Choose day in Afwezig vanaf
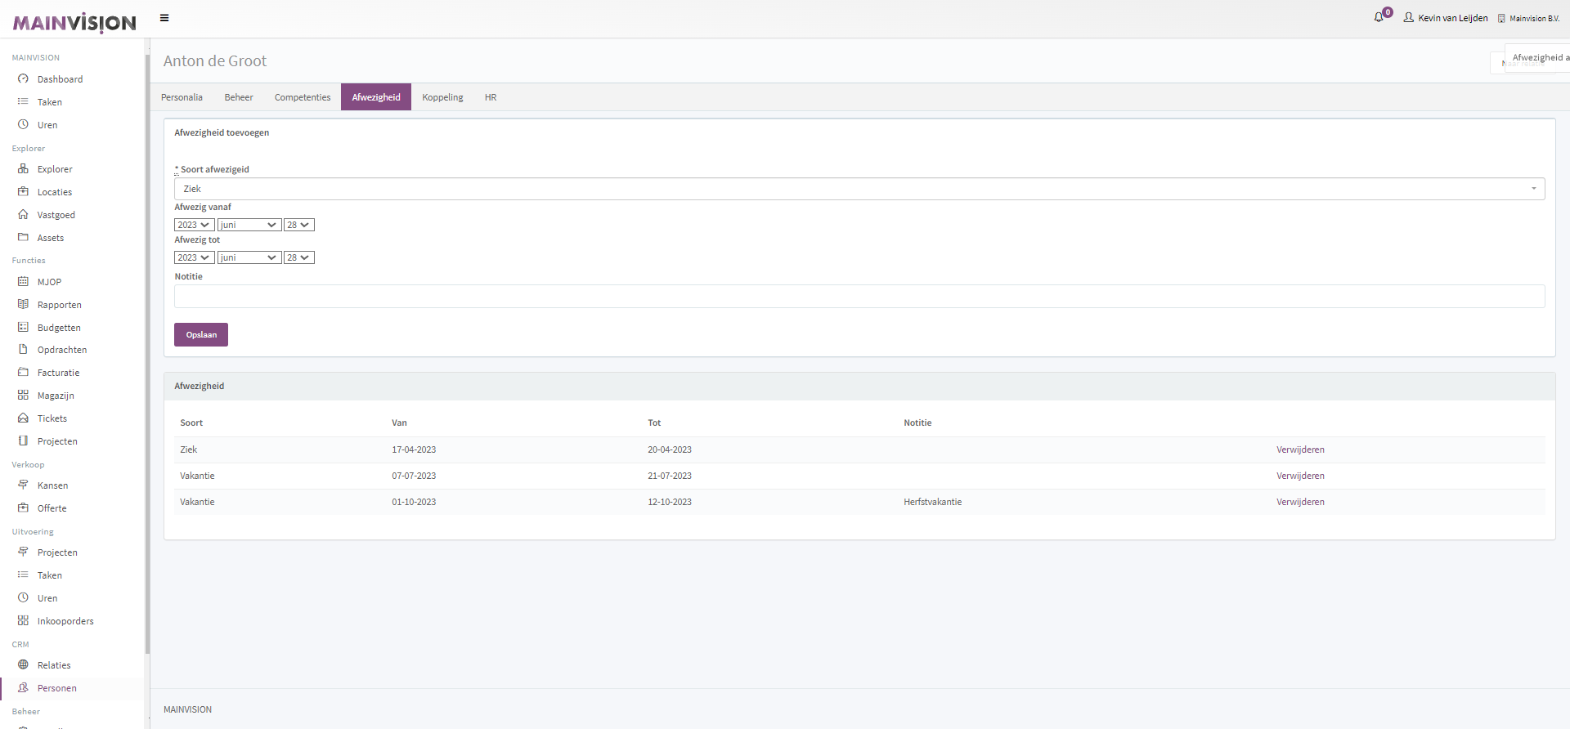Screen dimensions: 1570x729 [x=299, y=225]
